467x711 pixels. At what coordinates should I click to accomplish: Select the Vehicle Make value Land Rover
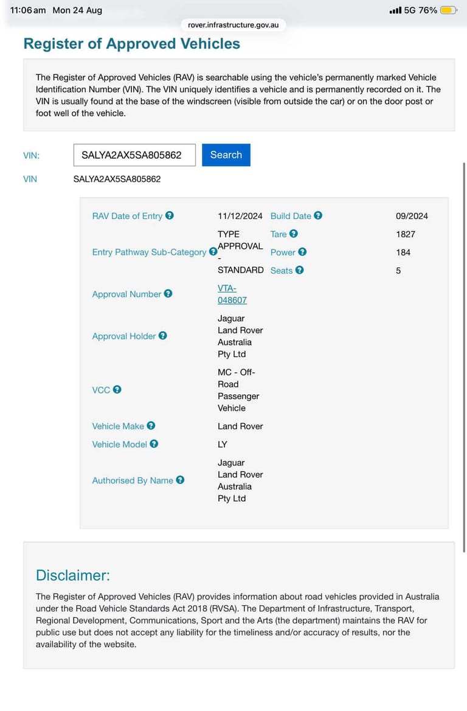pos(240,426)
